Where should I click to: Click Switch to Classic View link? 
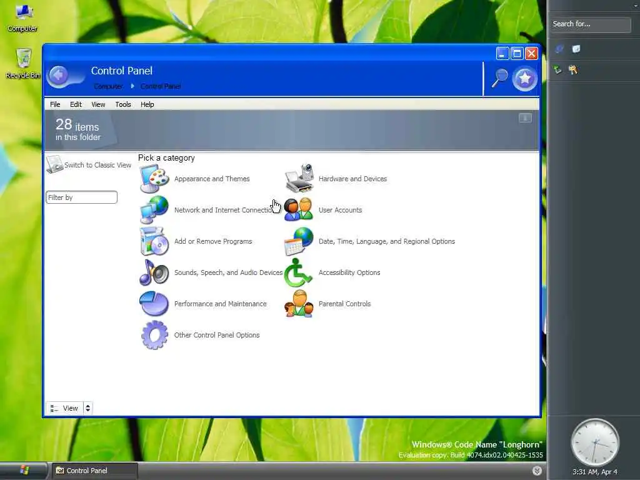(98, 165)
